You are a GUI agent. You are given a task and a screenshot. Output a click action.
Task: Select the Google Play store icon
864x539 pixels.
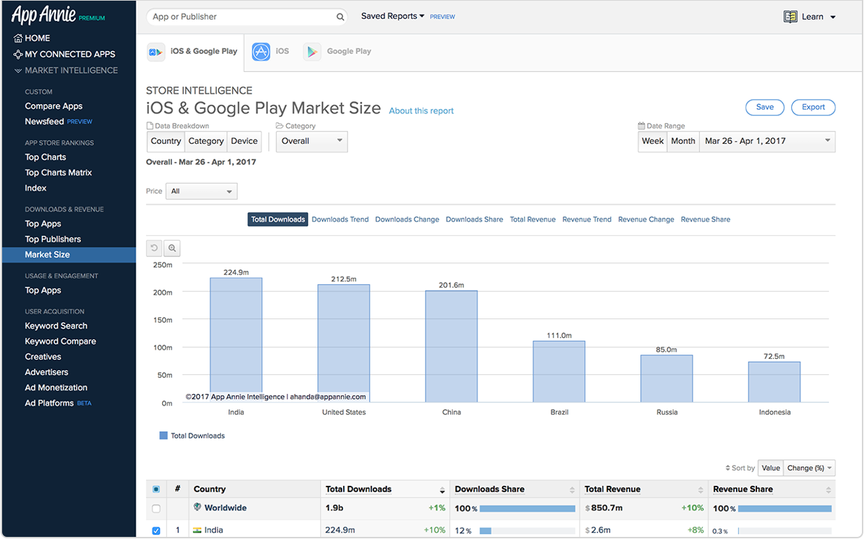[312, 52]
